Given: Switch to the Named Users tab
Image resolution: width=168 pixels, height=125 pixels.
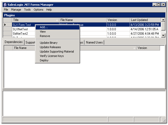Looking at the screenshot, I should pos(94,42).
